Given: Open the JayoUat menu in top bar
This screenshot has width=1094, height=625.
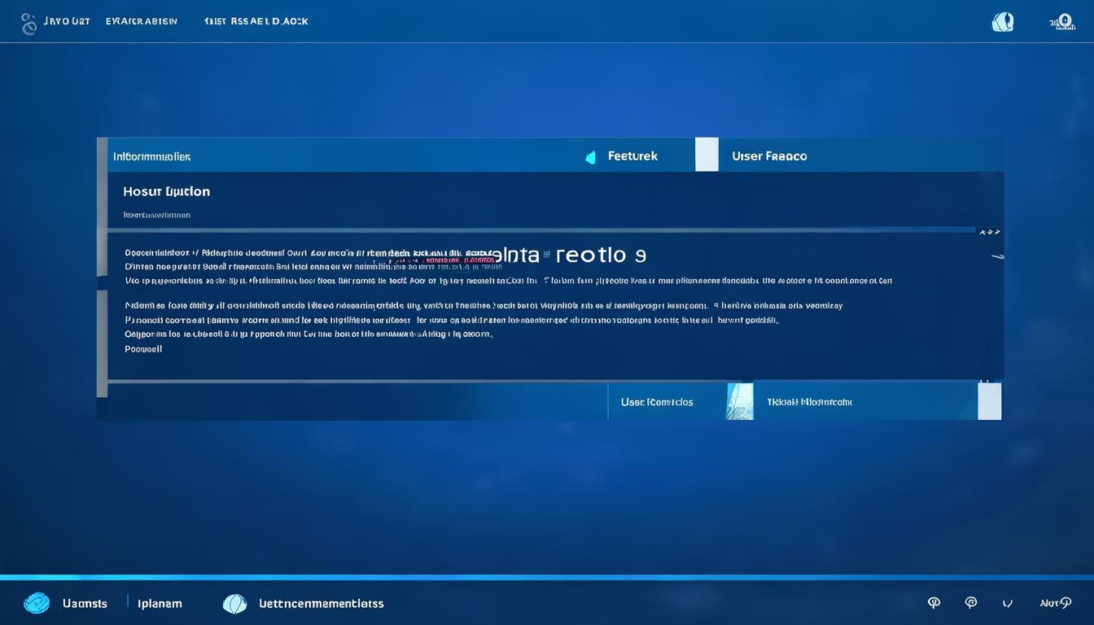Looking at the screenshot, I should tap(65, 21).
